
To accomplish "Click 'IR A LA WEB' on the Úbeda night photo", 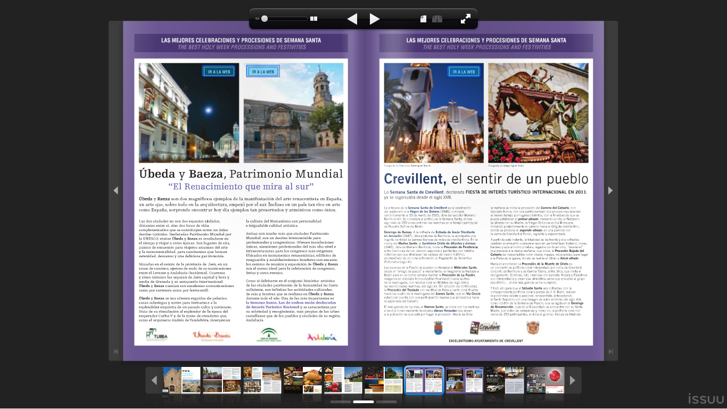I will pyautogui.click(x=219, y=71).
